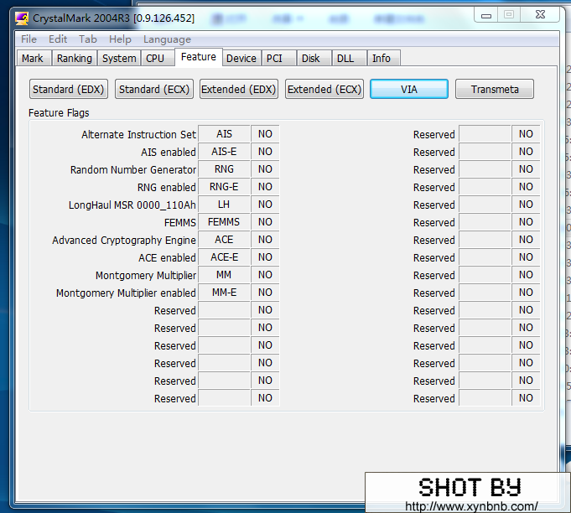Show Standard (EDX) feature flags

[69, 89]
